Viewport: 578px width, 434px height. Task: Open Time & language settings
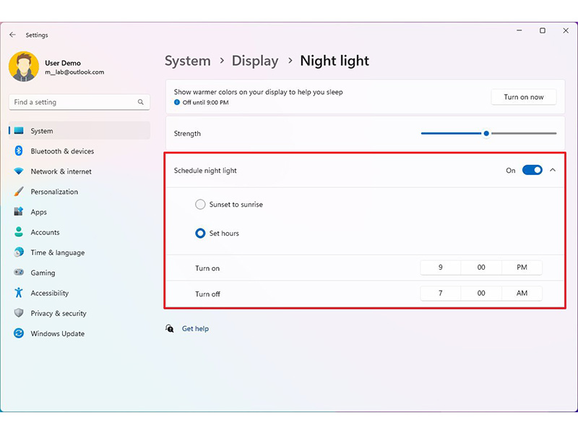79,252
